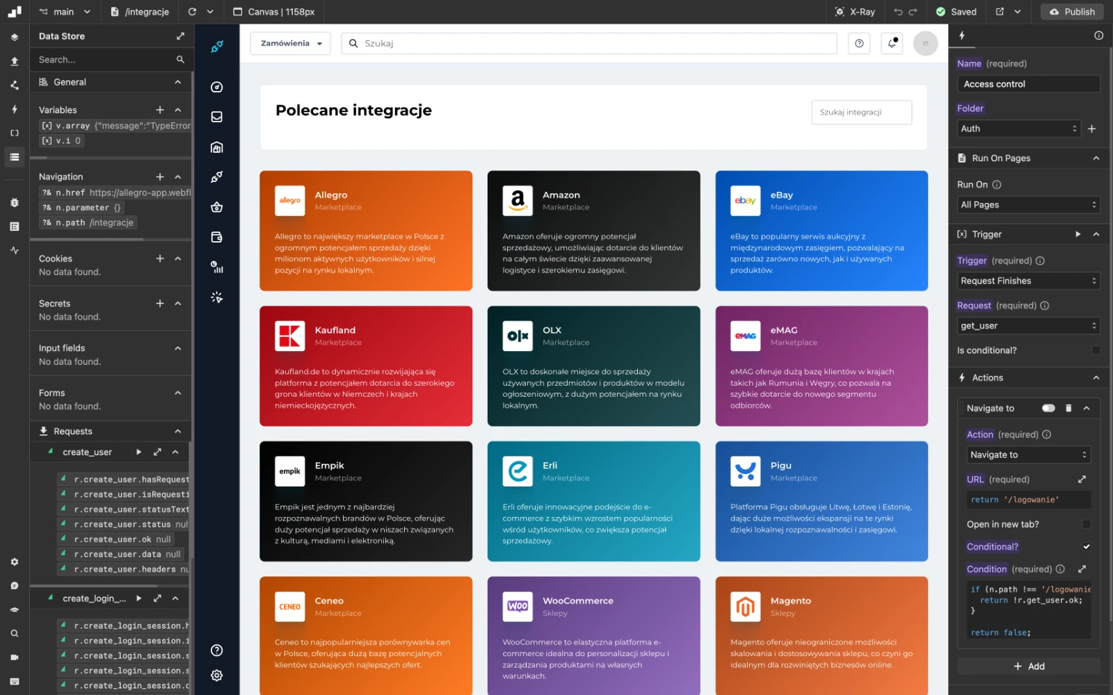Image resolution: width=1113 pixels, height=695 pixels.
Task: Open the Request get_user select
Action: [x=1028, y=326]
